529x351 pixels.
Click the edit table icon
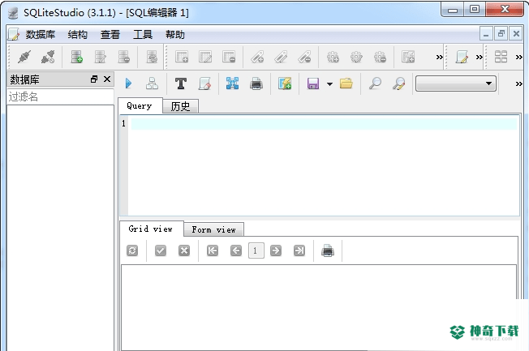click(205, 57)
